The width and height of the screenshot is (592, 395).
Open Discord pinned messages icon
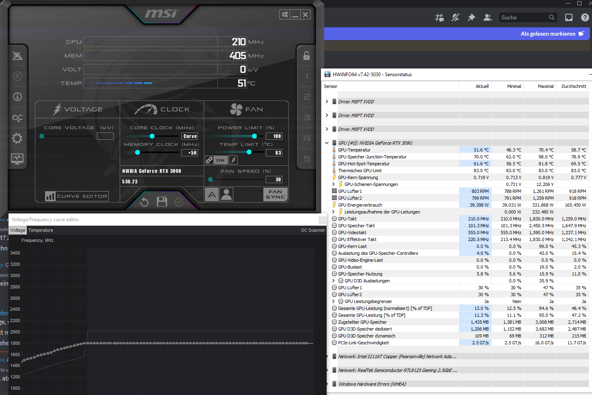tap(471, 17)
